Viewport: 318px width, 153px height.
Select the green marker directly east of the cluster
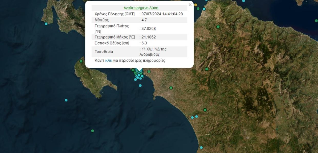pyautogui.click(x=149, y=72)
